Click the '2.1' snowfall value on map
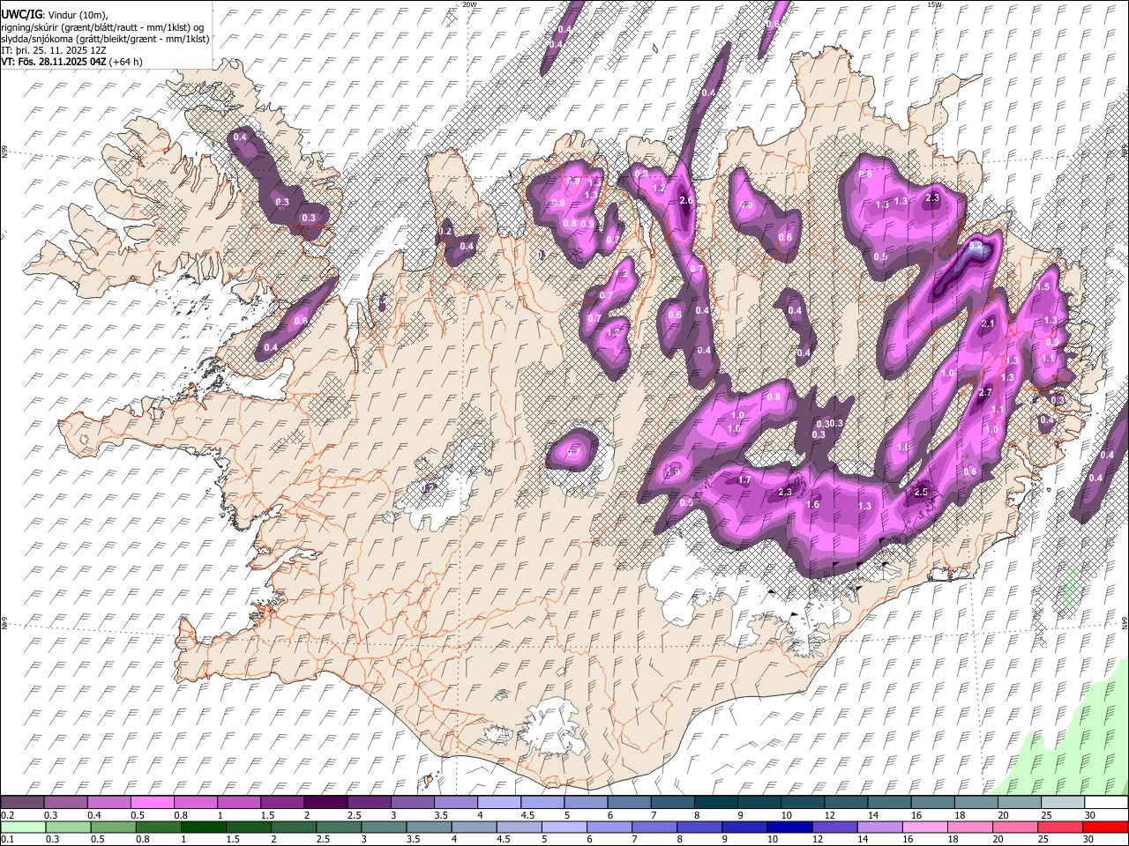This screenshot has height=846, width=1129. (x=988, y=324)
